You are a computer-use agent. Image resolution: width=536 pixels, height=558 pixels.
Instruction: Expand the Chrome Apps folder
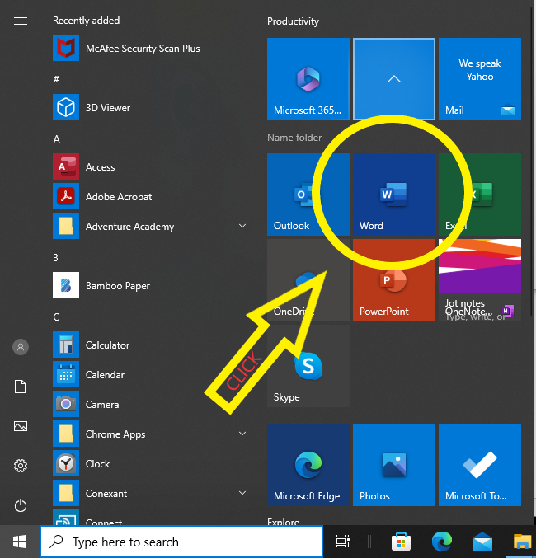(x=242, y=434)
